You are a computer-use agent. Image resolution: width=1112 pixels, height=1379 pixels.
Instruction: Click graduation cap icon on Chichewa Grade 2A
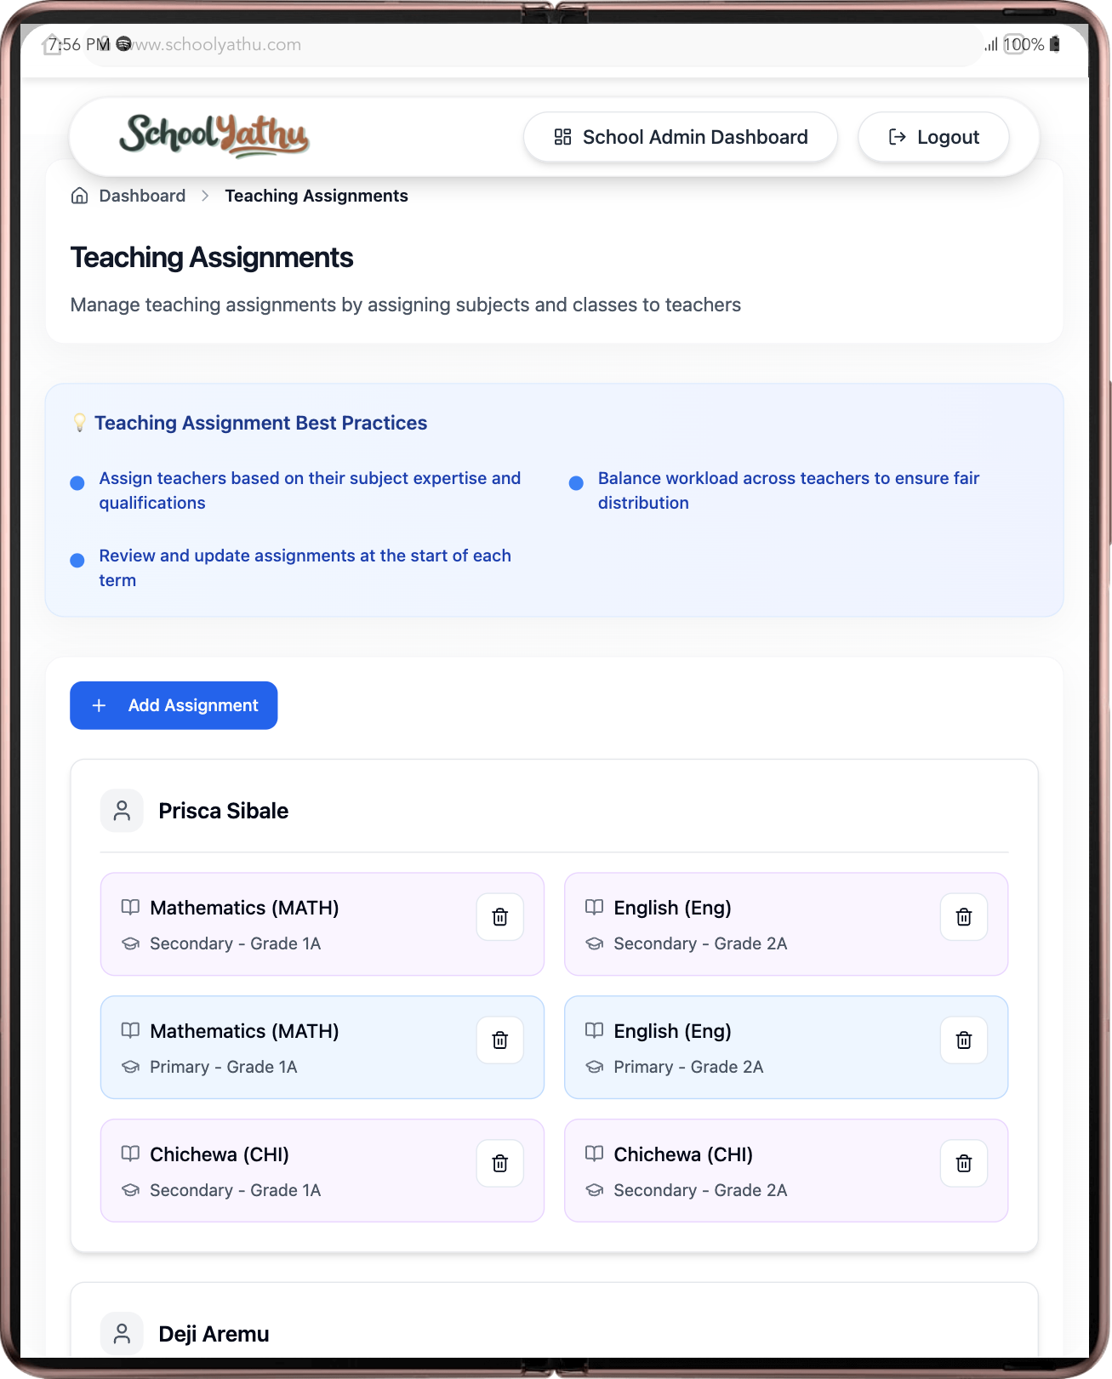click(594, 1190)
